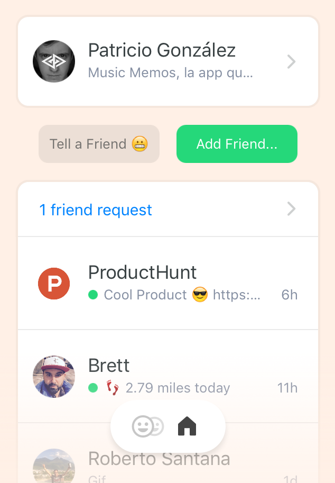Expand Patricio González profile chevron
The image size is (335, 483).
[x=291, y=62]
